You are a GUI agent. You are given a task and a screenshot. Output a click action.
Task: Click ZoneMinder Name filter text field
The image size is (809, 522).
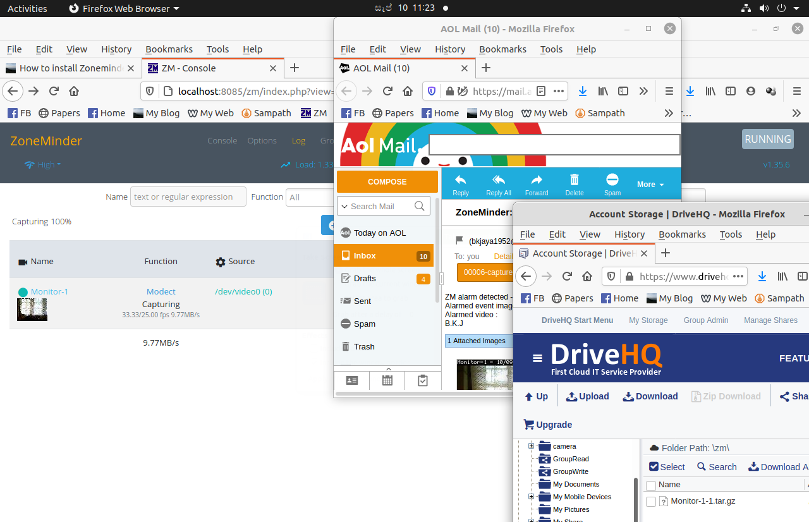pos(188,197)
